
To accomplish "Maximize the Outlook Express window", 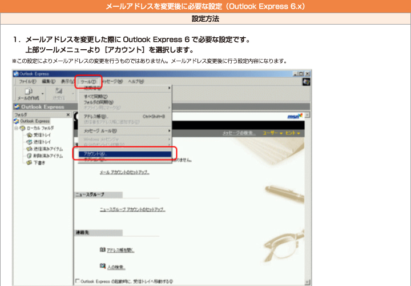I will tap(301, 74).
